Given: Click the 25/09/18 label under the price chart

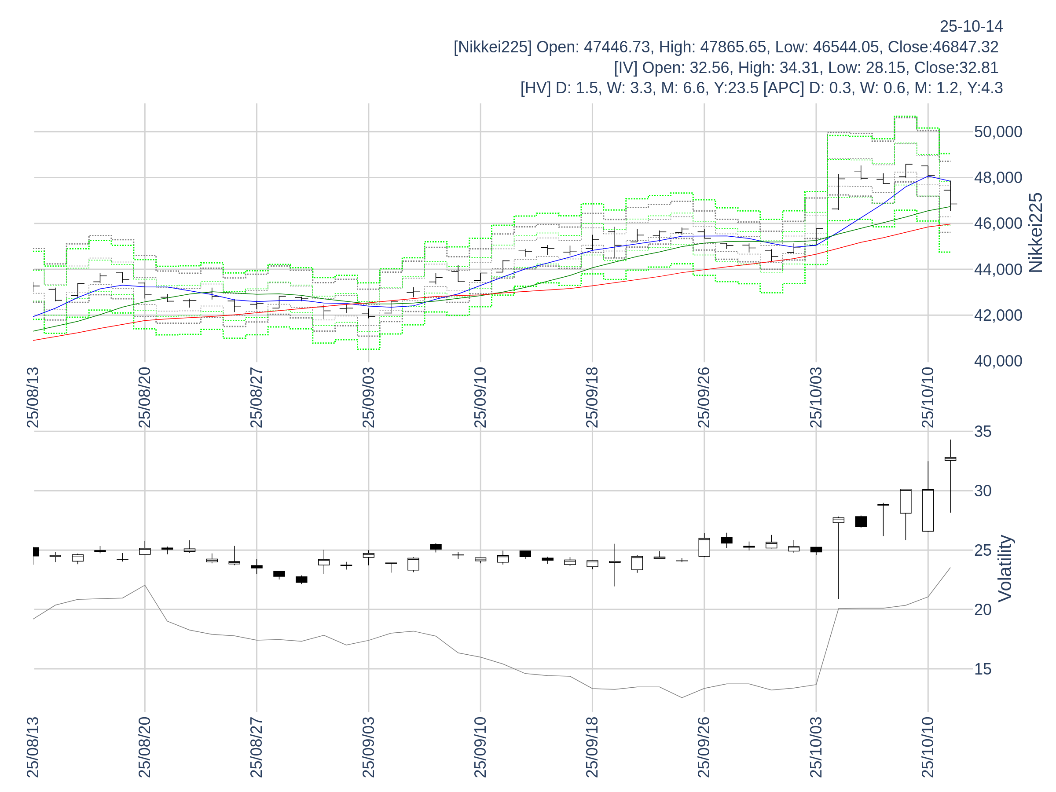Looking at the screenshot, I should (x=592, y=398).
